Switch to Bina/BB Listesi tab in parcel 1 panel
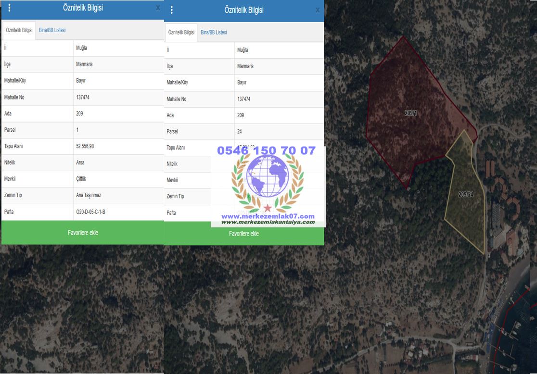Viewport: 537px width, 374px height. point(52,30)
